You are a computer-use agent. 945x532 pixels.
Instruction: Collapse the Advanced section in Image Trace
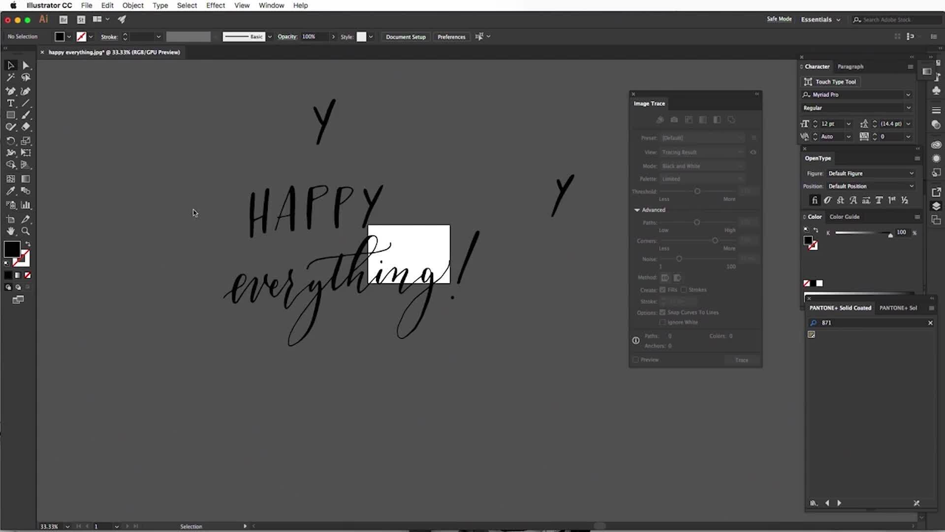(x=636, y=210)
